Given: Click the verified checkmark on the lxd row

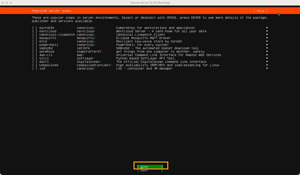Looking at the screenshot, I should coord(95,68).
